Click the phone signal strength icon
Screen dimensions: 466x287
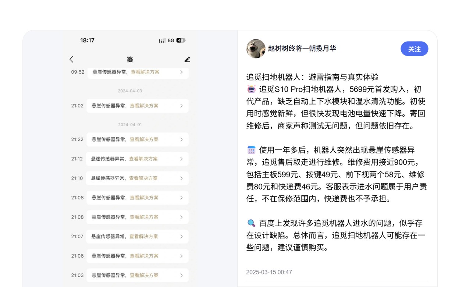pyautogui.click(x=162, y=40)
